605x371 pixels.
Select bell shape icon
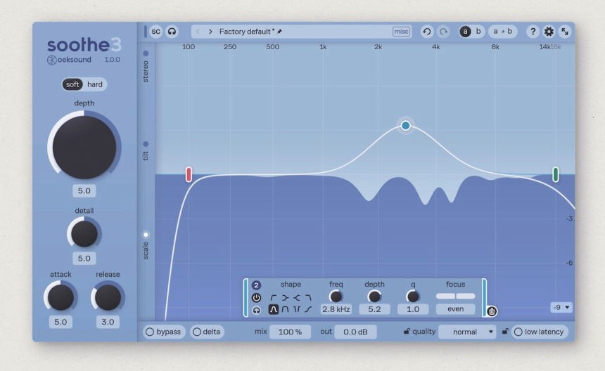(273, 309)
